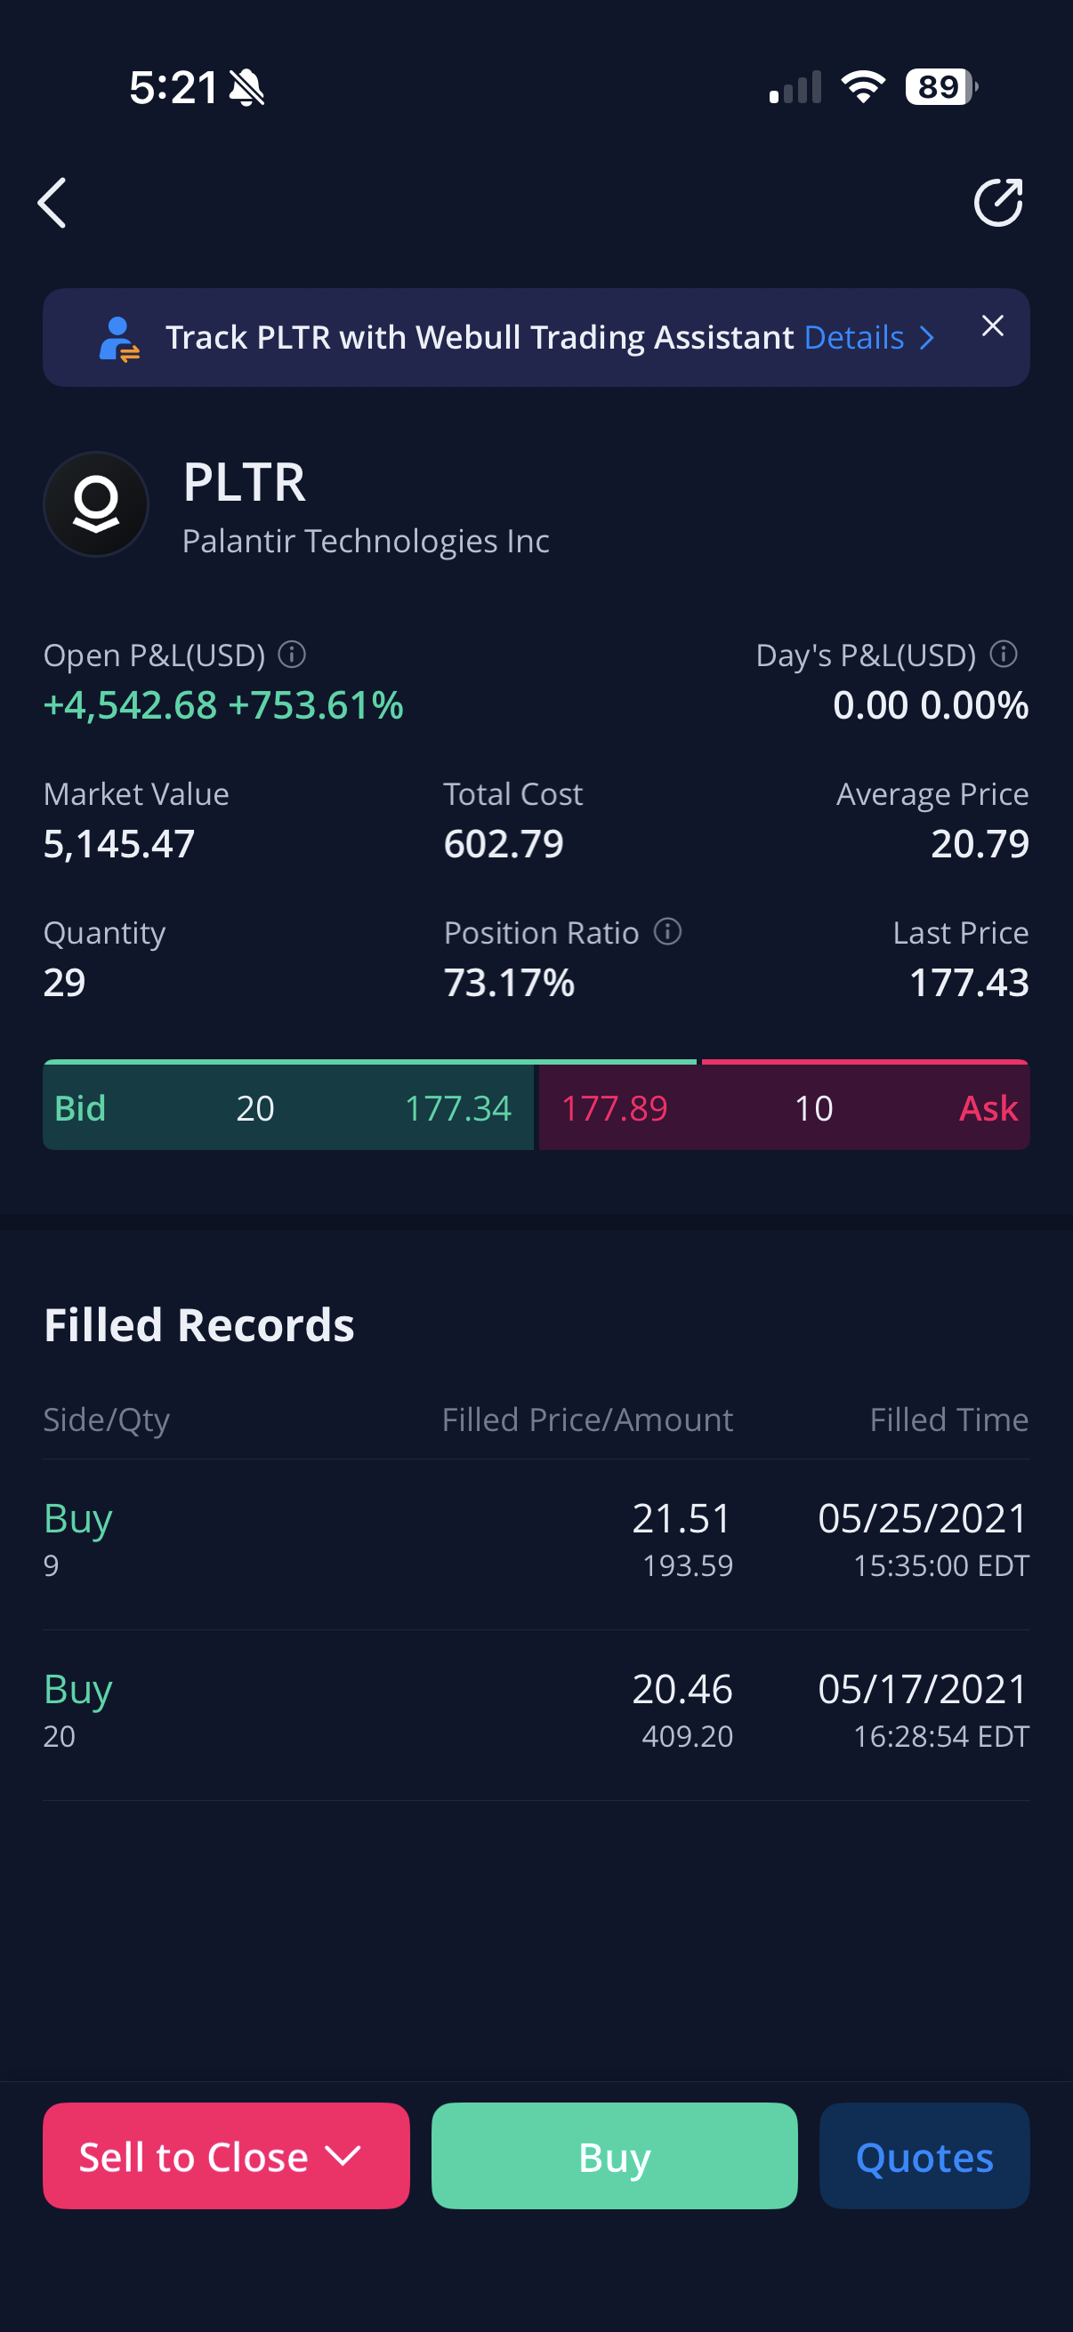This screenshot has height=2332, width=1073.
Task: Tap the share icon at top right
Action: pos(998,203)
